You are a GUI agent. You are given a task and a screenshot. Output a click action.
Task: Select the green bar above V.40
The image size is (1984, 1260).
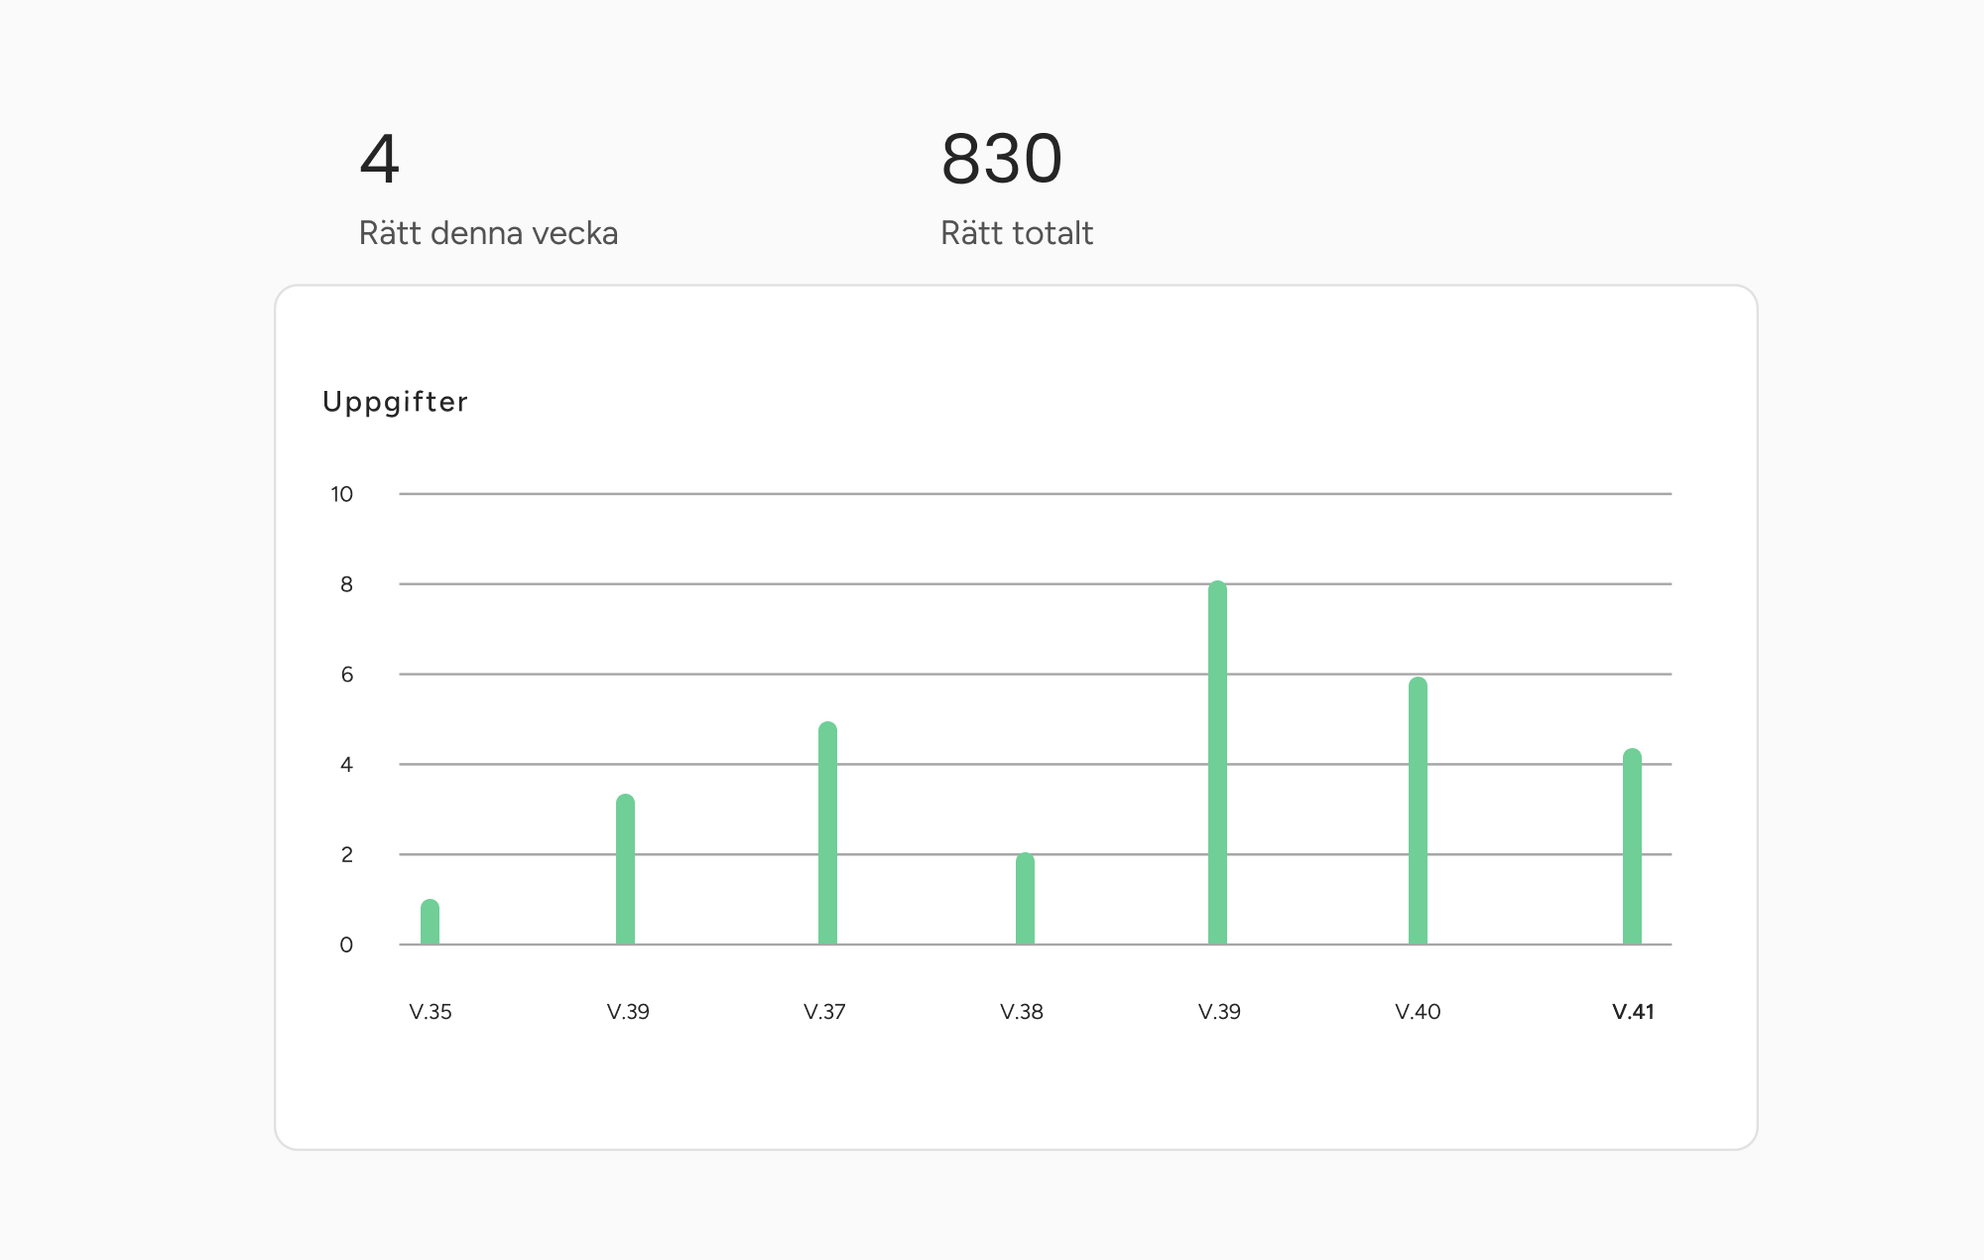click(x=1418, y=811)
